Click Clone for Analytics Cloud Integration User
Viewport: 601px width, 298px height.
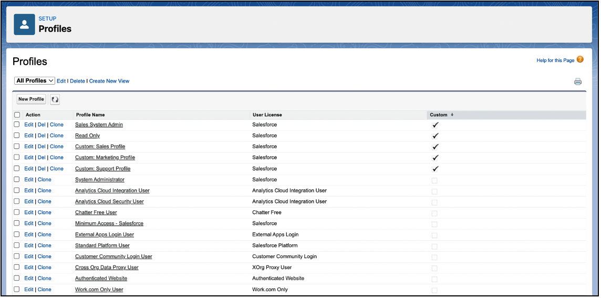click(45, 191)
